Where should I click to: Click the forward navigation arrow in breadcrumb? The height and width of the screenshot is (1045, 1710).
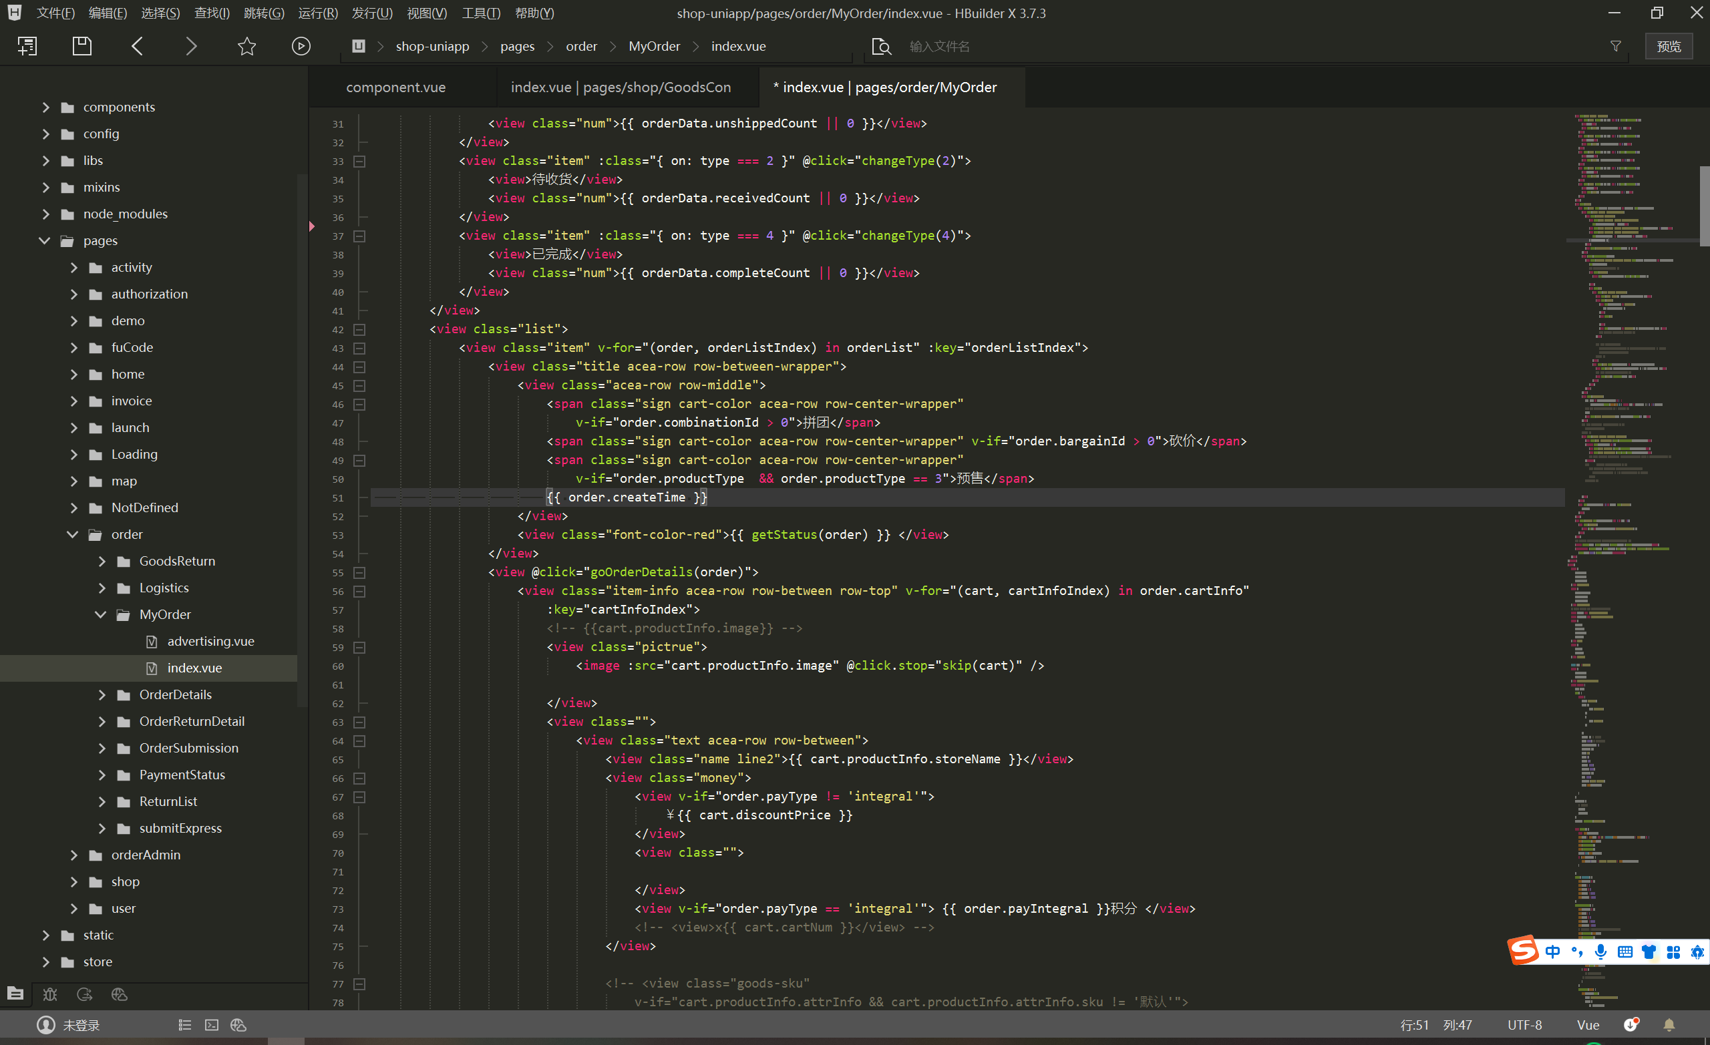tap(190, 46)
